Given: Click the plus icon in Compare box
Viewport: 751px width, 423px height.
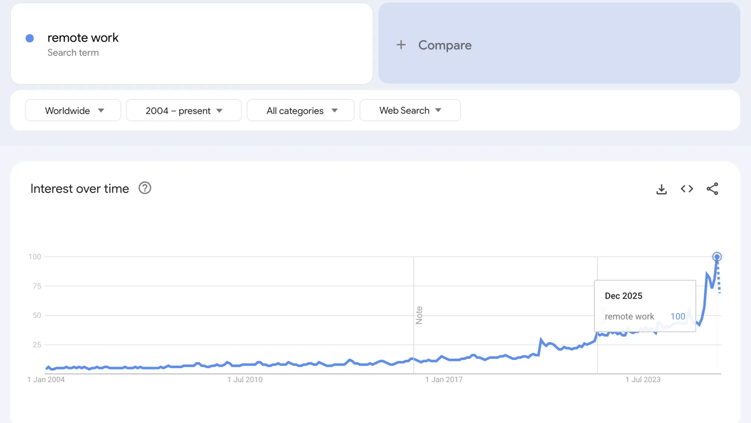Looking at the screenshot, I should coord(401,45).
